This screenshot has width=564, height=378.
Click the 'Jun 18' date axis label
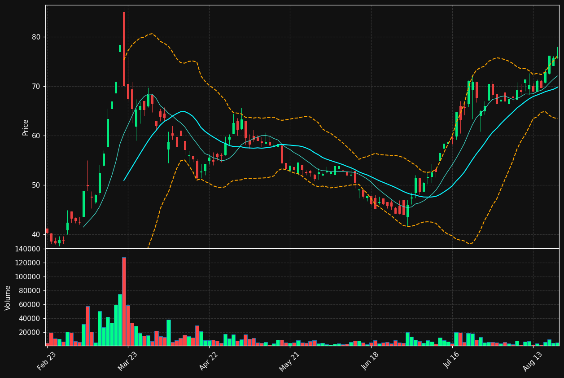pos(371,361)
